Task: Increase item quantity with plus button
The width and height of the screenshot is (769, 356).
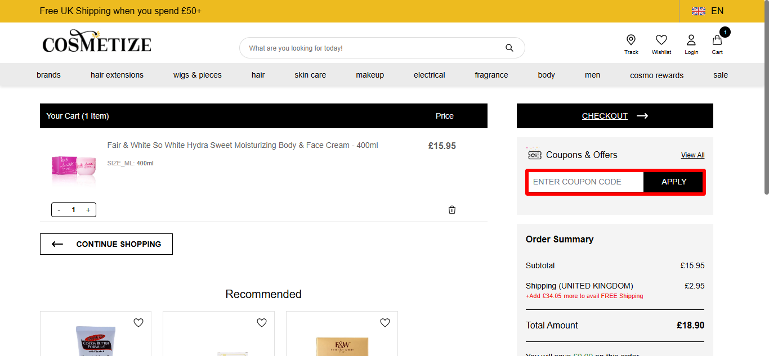Action: 88,210
